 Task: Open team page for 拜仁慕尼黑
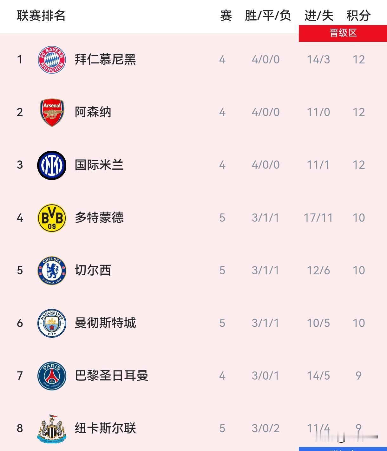105,60
